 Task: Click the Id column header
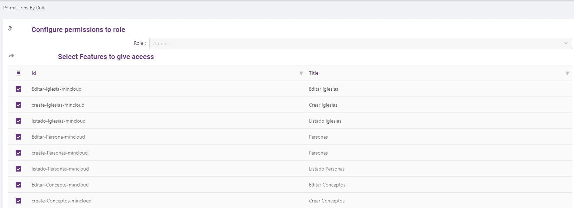[34, 73]
